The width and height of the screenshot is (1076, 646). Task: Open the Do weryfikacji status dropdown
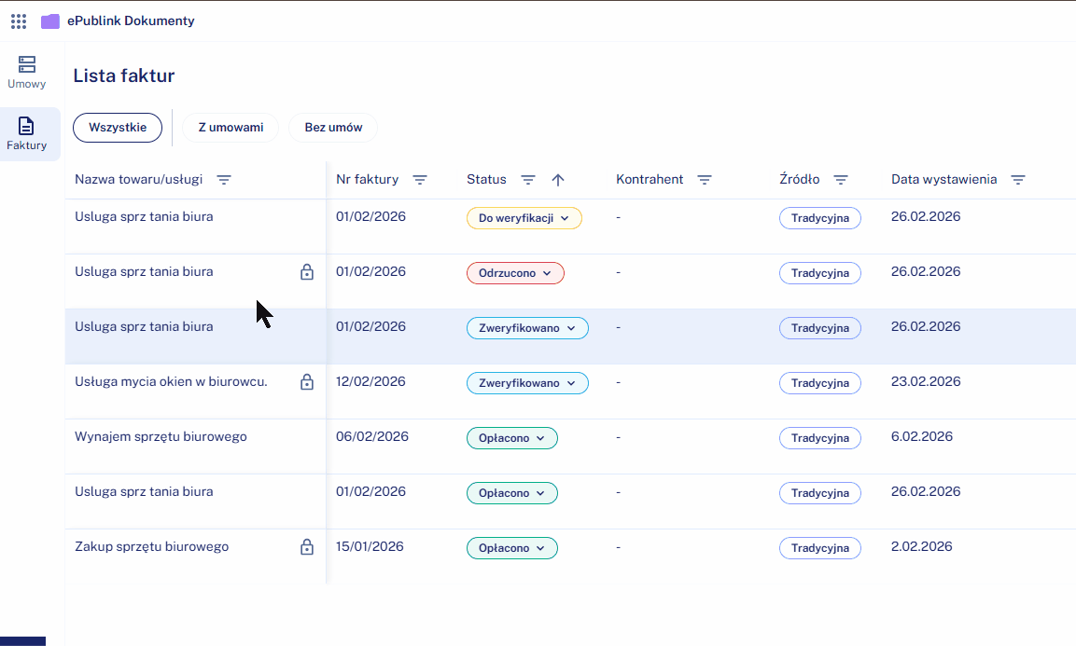524,217
